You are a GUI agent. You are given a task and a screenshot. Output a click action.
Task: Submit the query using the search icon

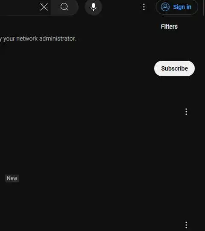click(x=64, y=7)
